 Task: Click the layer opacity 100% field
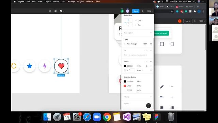coord(145,44)
